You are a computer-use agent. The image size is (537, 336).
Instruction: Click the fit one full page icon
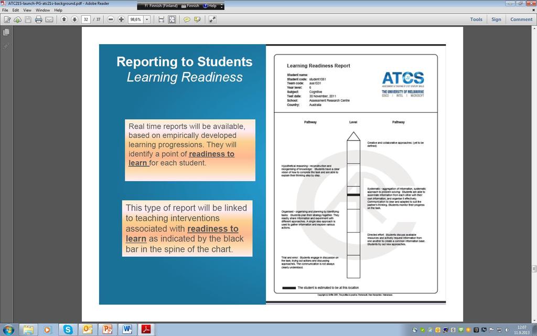[172, 19]
